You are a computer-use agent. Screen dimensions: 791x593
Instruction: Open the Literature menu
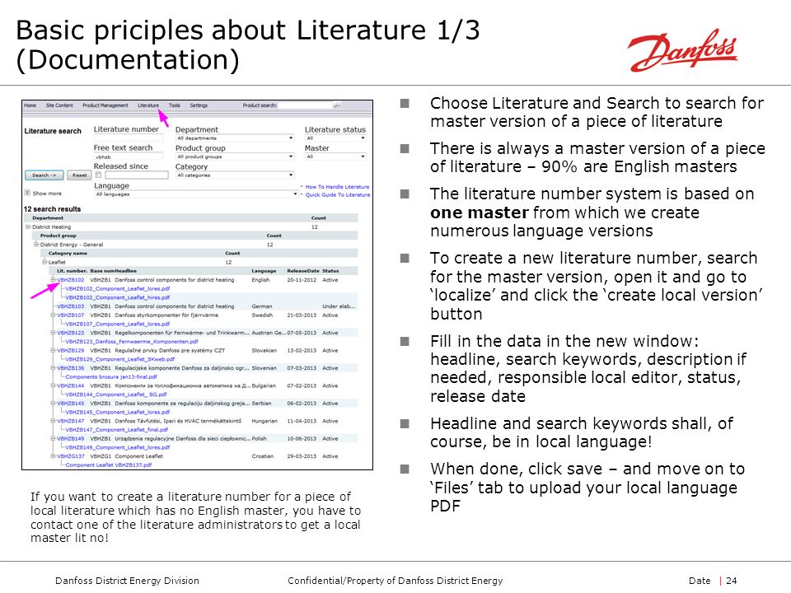[148, 105]
